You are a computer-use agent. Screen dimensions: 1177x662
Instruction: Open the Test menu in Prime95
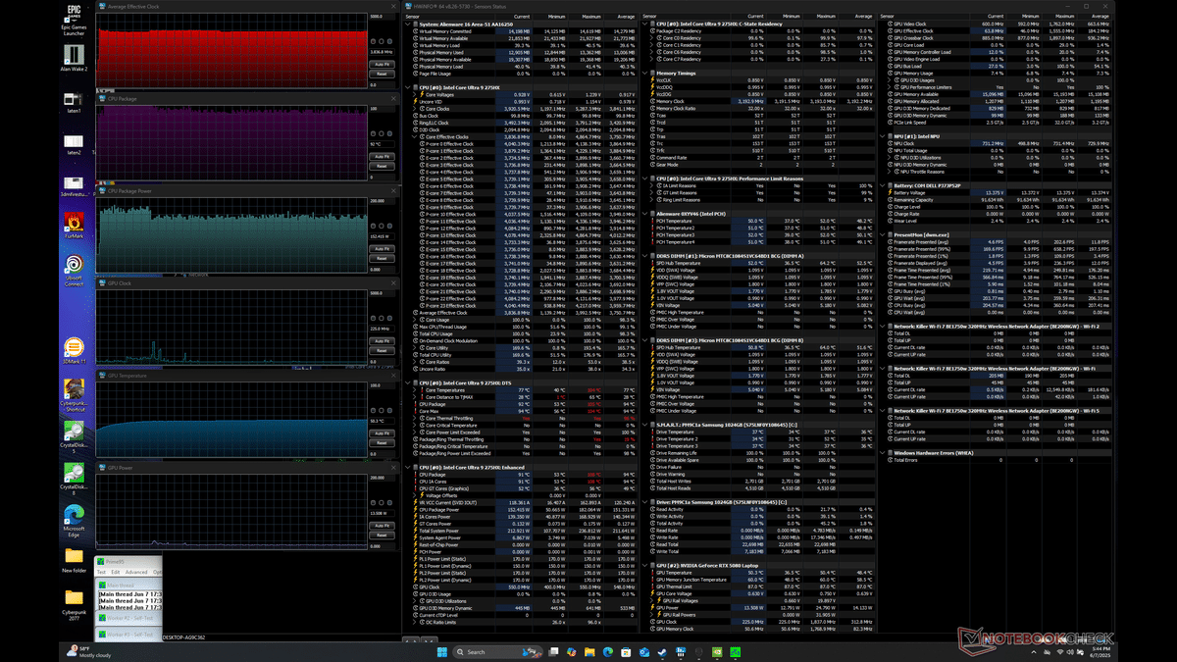point(102,572)
